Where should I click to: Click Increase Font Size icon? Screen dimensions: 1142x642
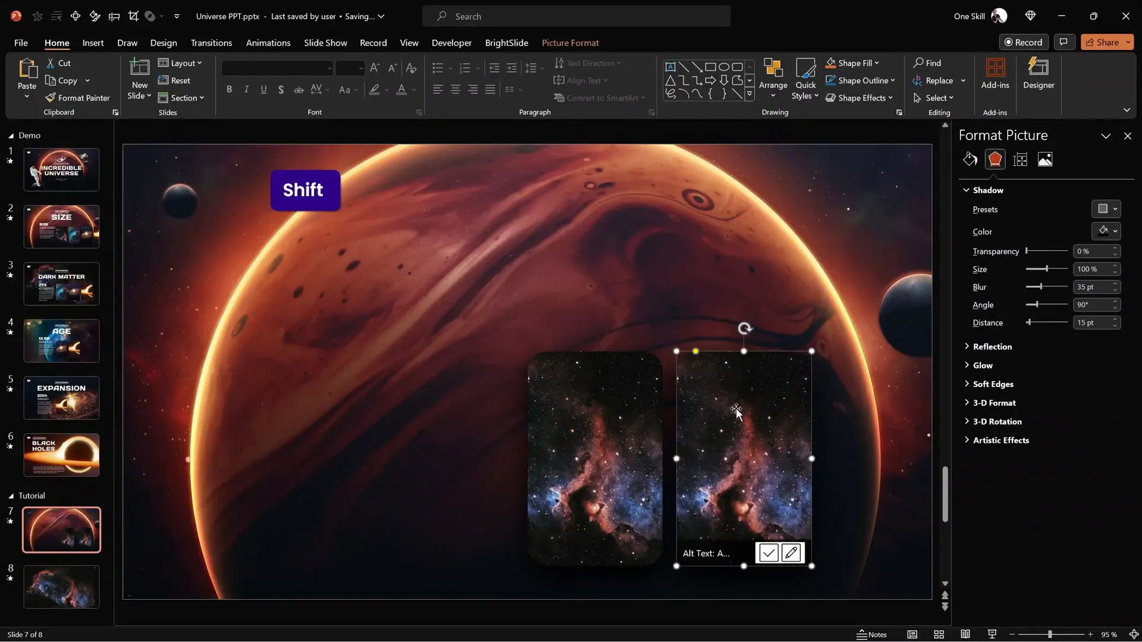point(375,68)
